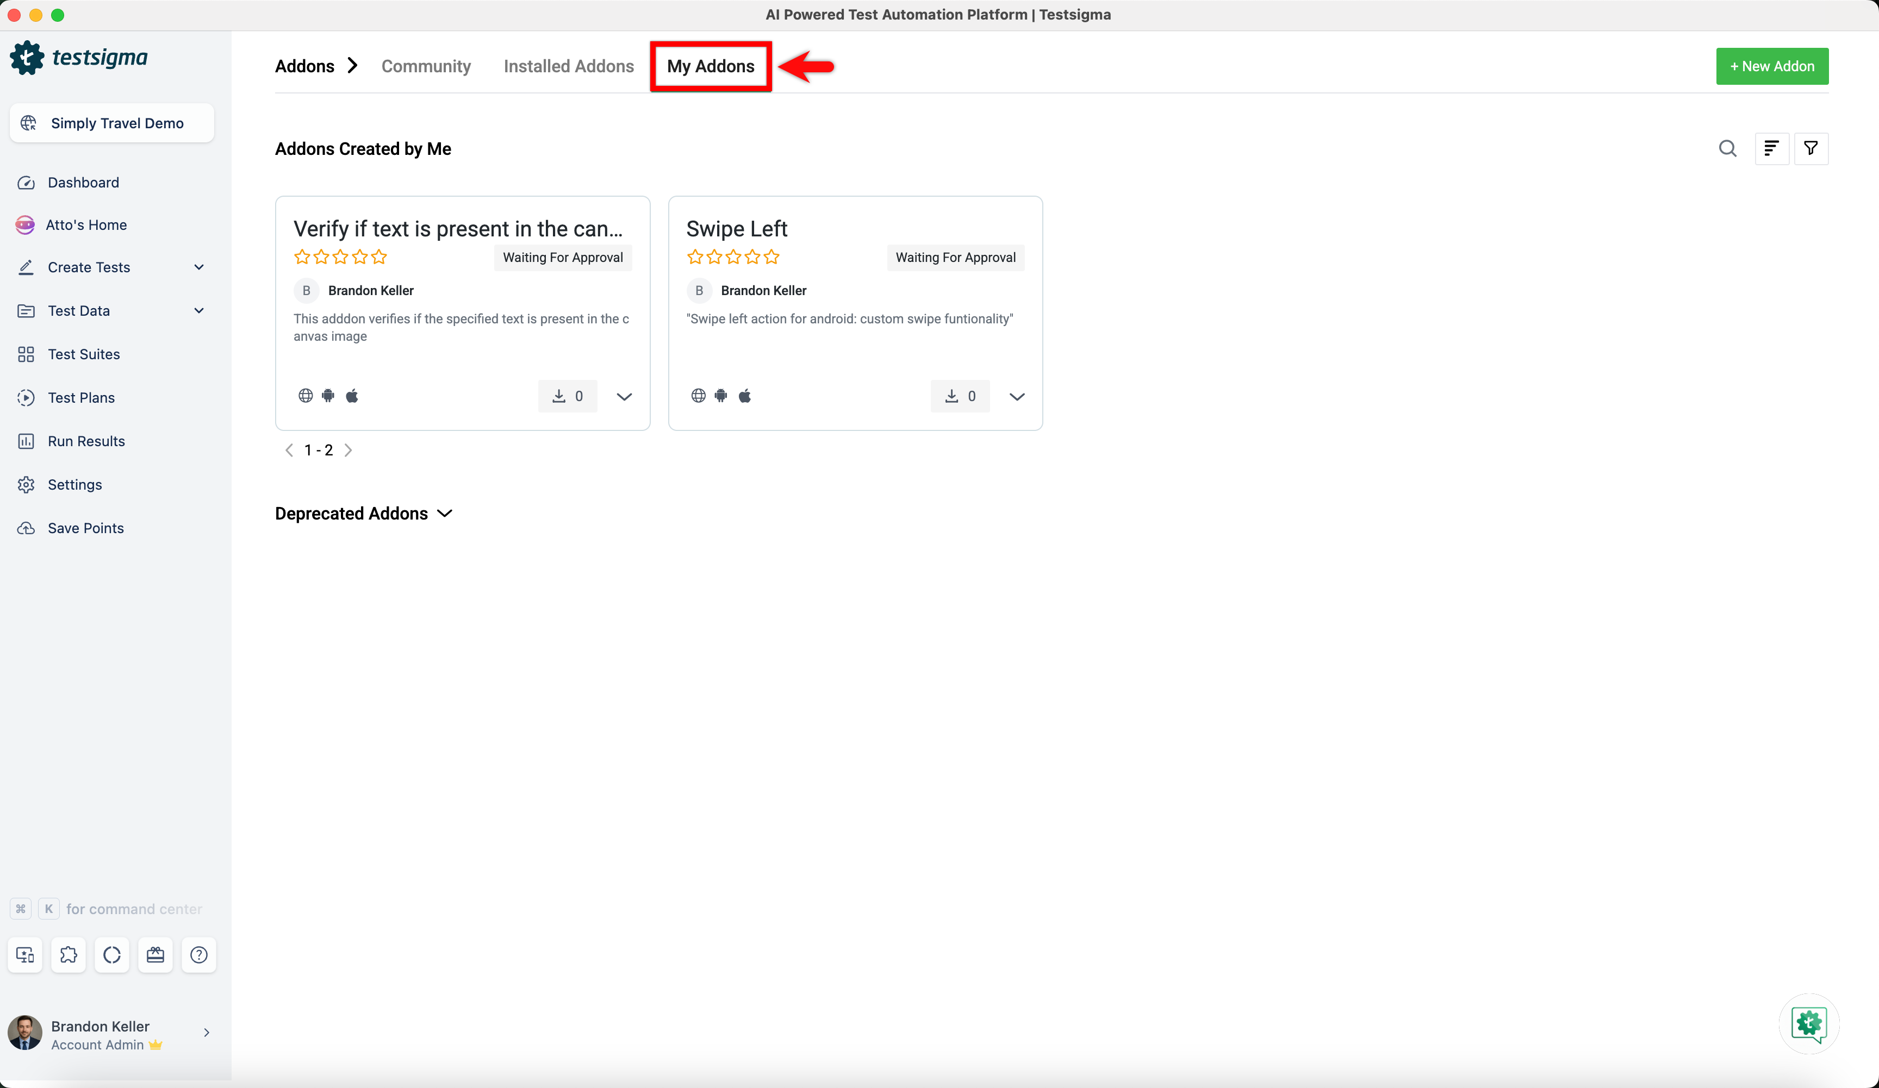Rate Swipe Left with five stars
1879x1088 pixels.
(x=771, y=257)
